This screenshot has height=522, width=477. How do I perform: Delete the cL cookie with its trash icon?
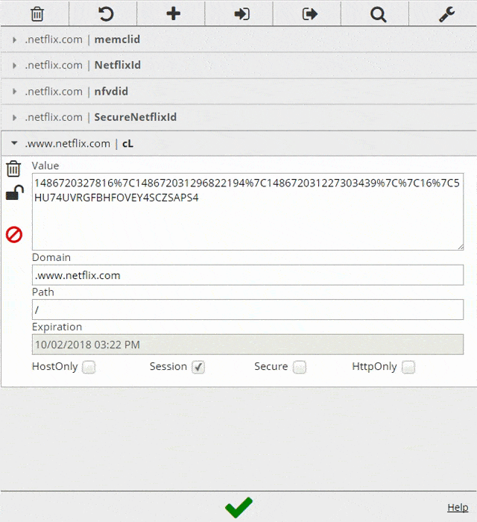tap(13, 169)
